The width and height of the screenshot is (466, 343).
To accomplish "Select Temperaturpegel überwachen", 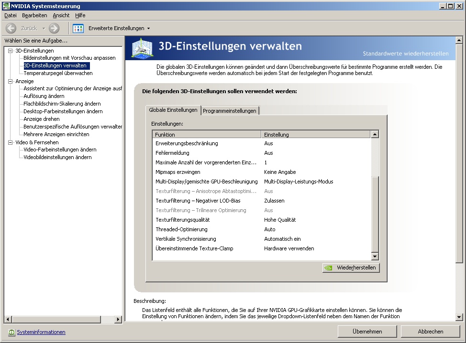I will pyautogui.click(x=58, y=73).
